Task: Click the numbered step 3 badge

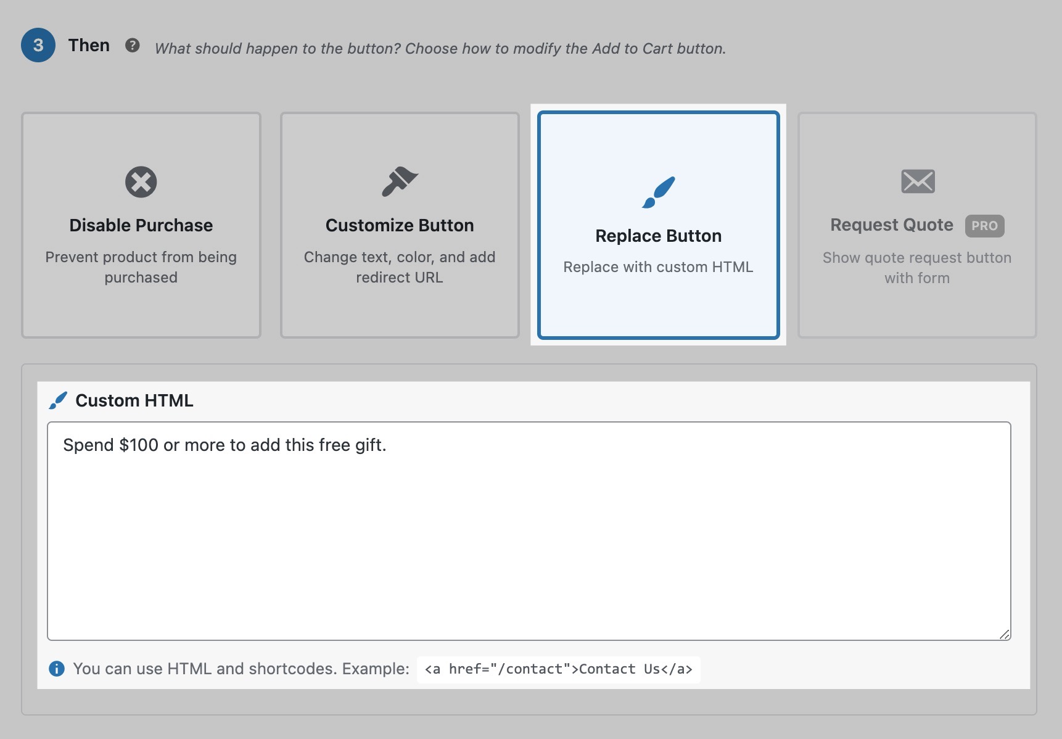Action: tap(38, 45)
